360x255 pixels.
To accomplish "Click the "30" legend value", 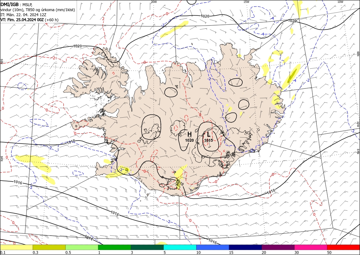I will pos(296,252).
